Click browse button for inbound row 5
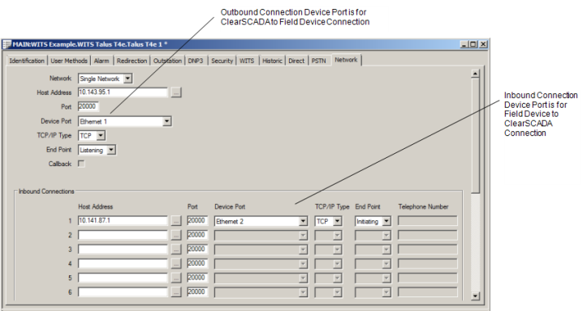The width and height of the screenshot is (587, 311). pos(176,278)
